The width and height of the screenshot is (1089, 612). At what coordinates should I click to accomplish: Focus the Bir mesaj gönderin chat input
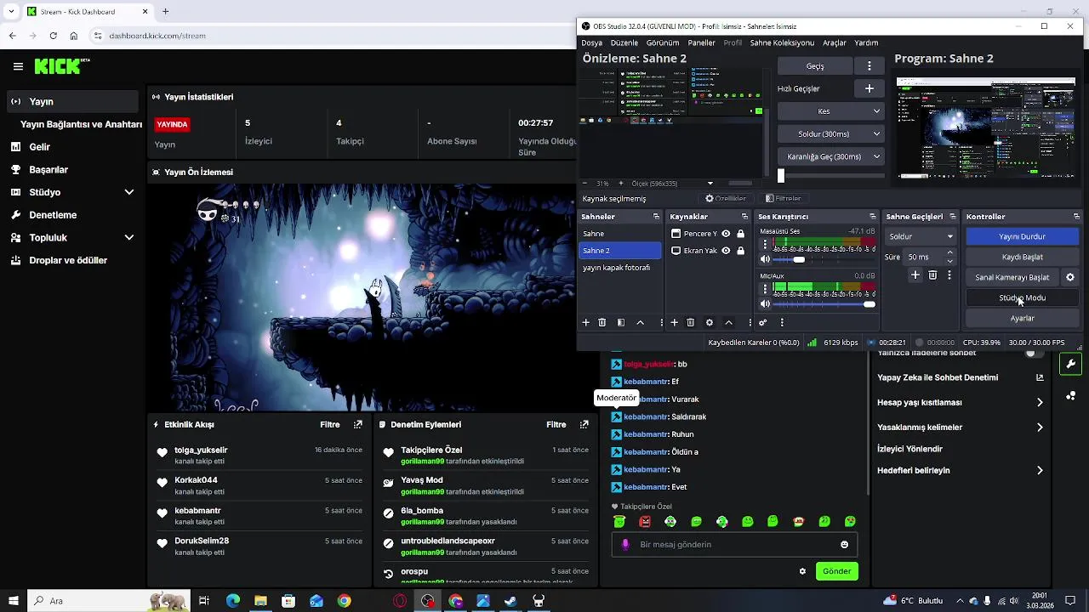pyautogui.click(x=734, y=545)
